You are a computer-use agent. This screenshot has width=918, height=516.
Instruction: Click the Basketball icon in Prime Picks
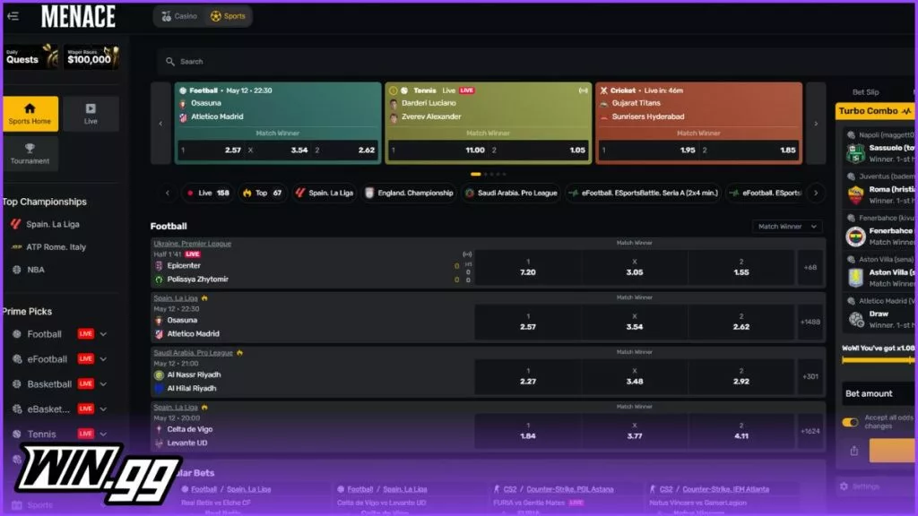(17, 384)
